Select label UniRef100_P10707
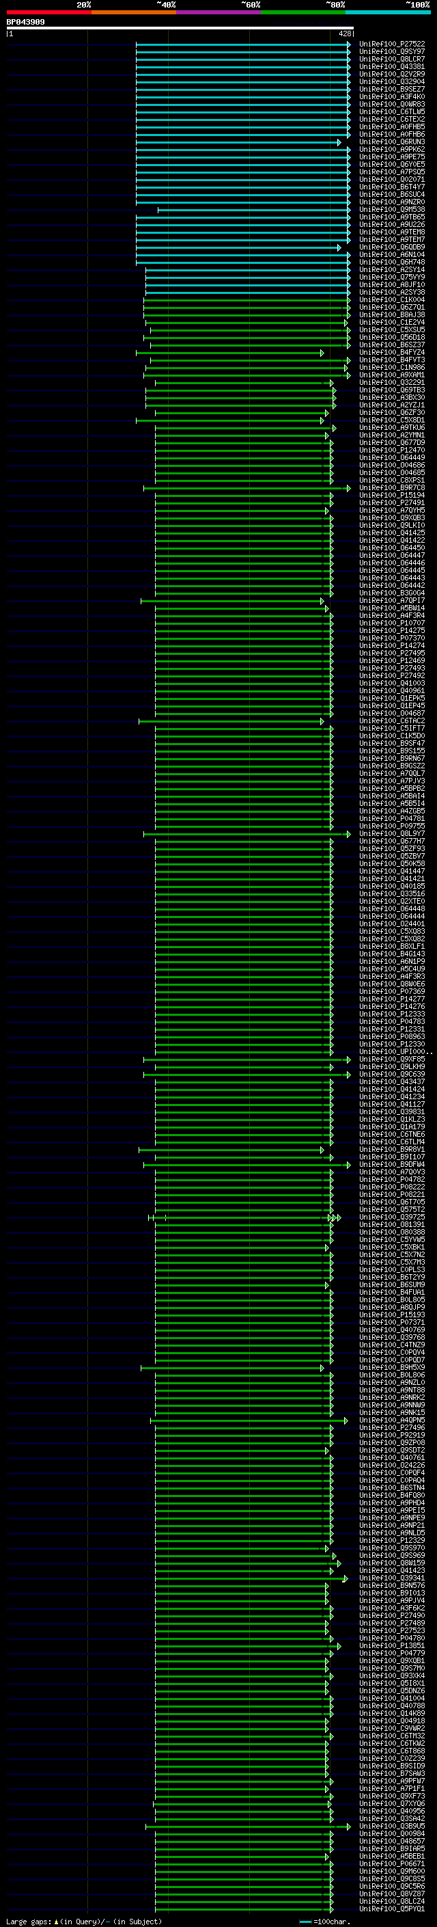 coord(391,623)
